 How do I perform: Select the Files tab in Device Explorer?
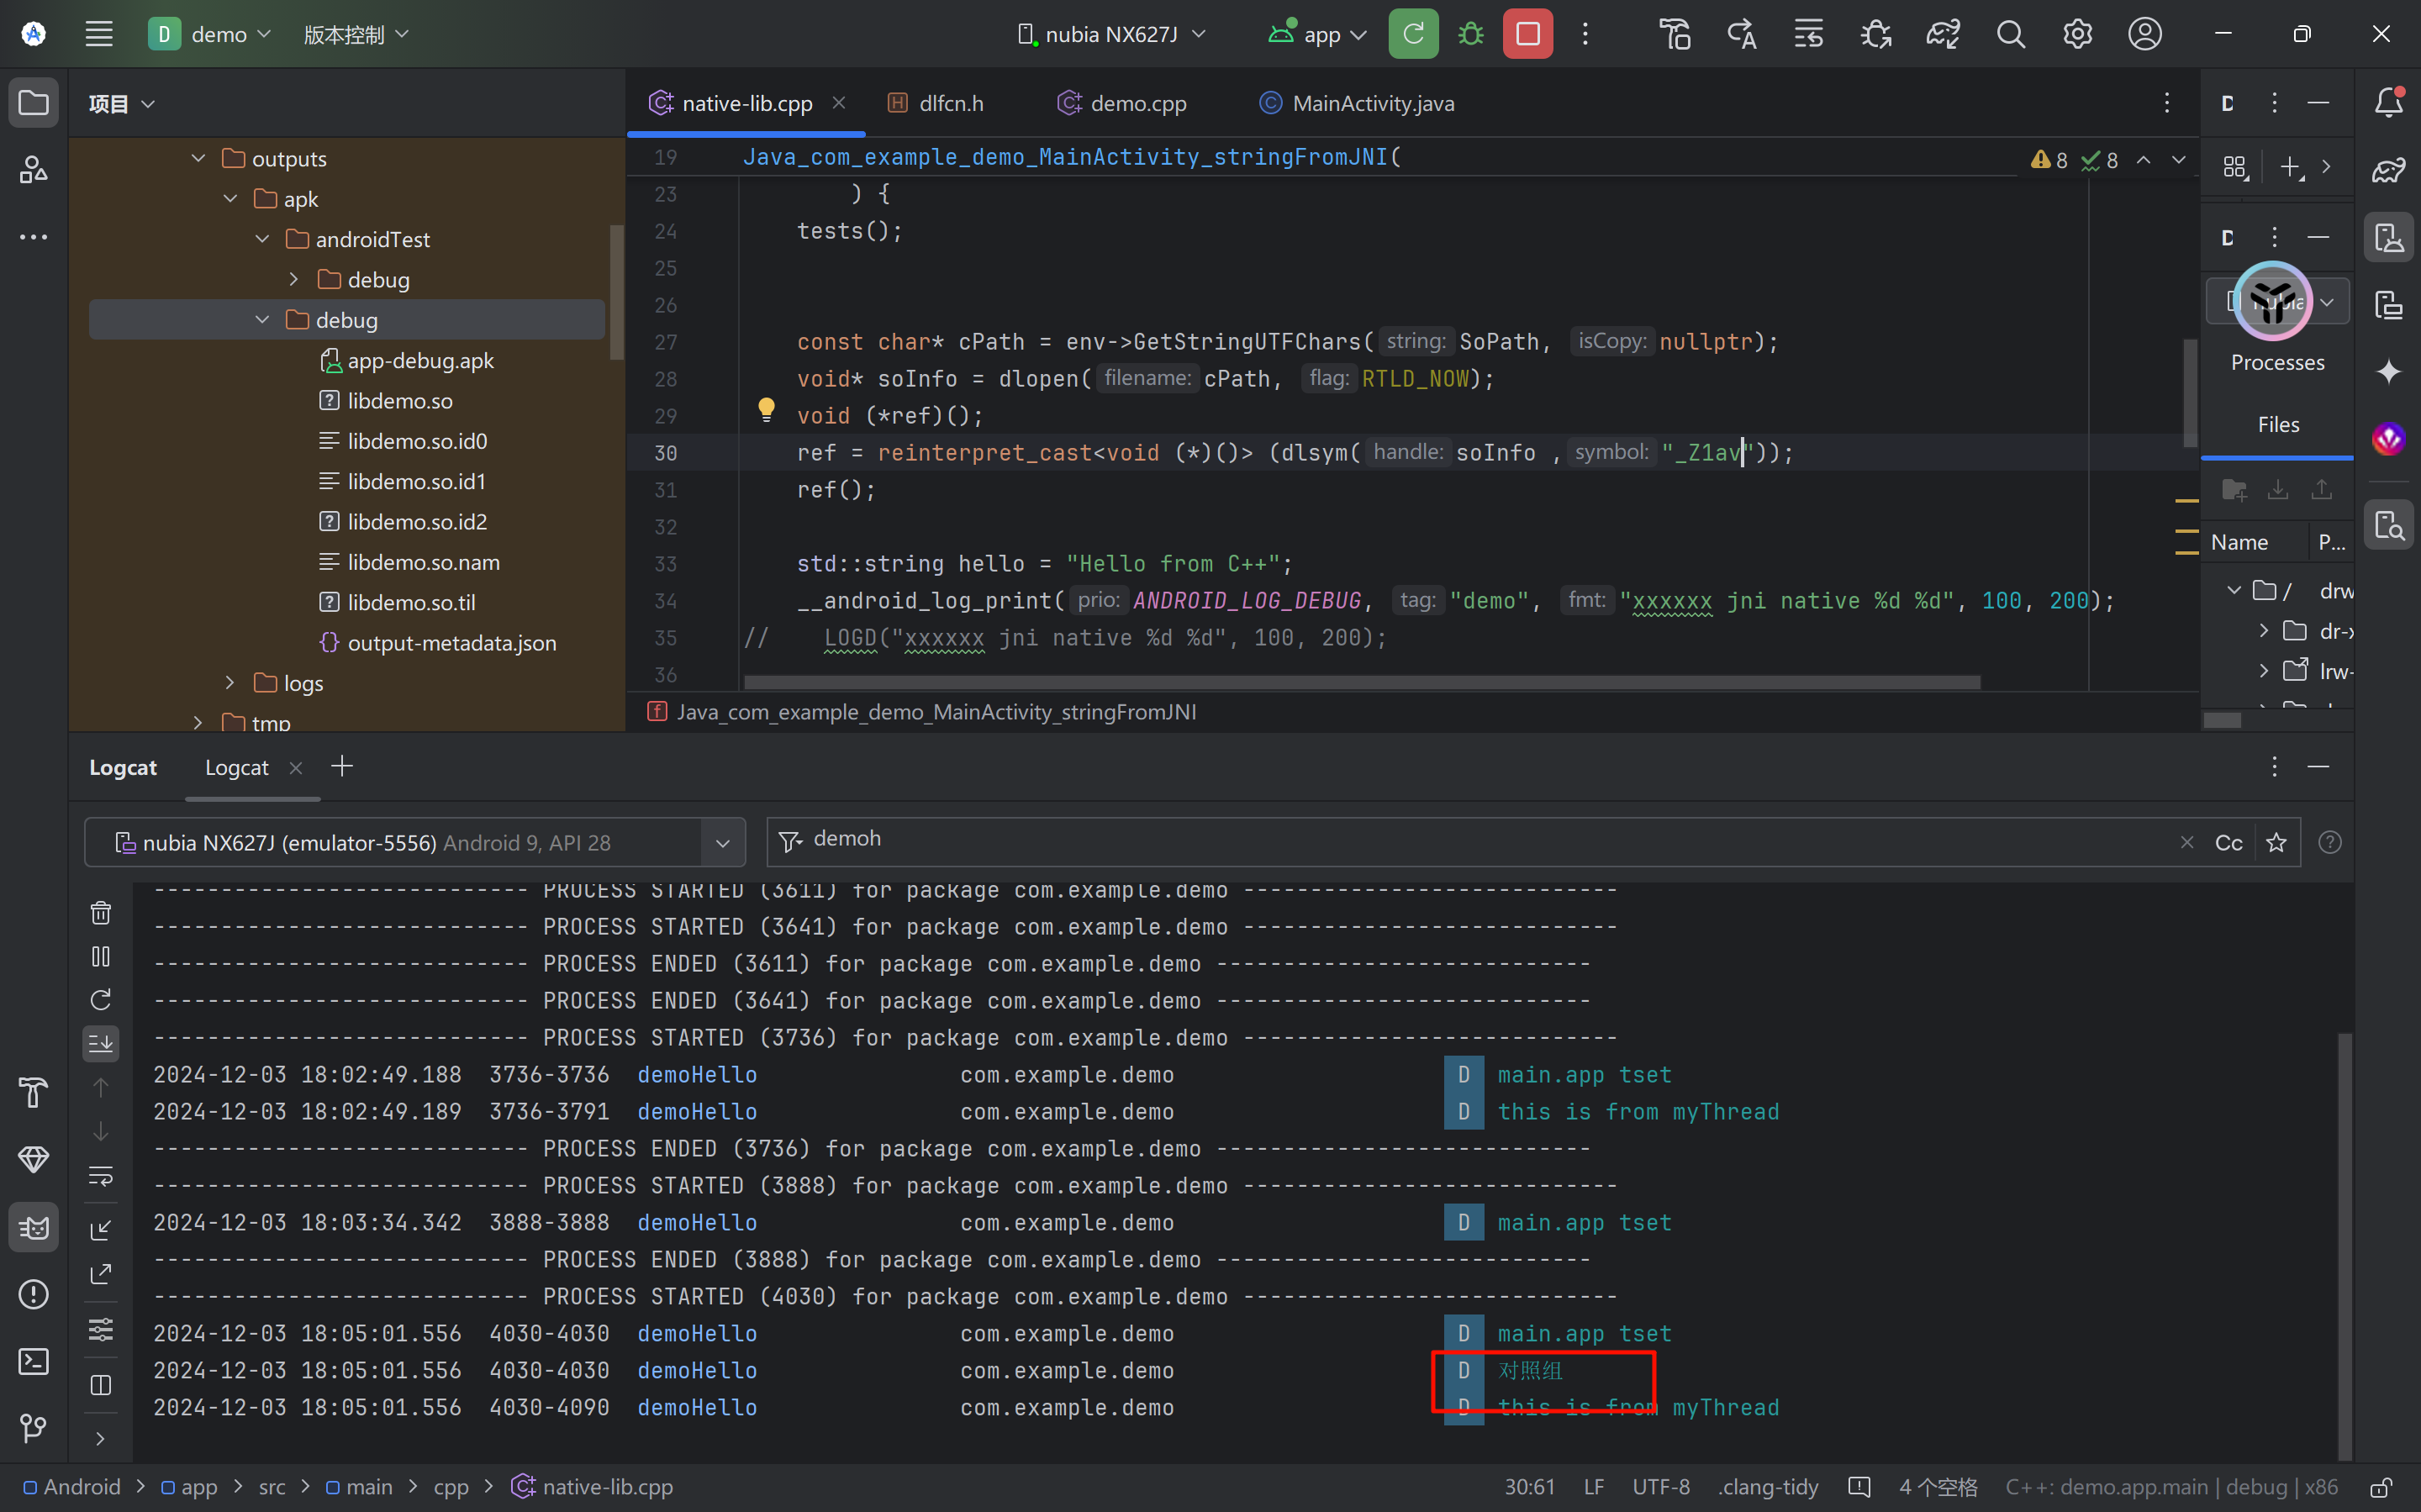click(2277, 424)
